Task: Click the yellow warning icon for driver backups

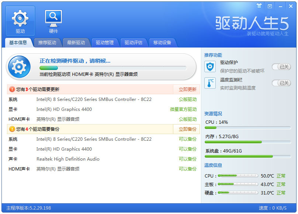Action: click(x=12, y=129)
